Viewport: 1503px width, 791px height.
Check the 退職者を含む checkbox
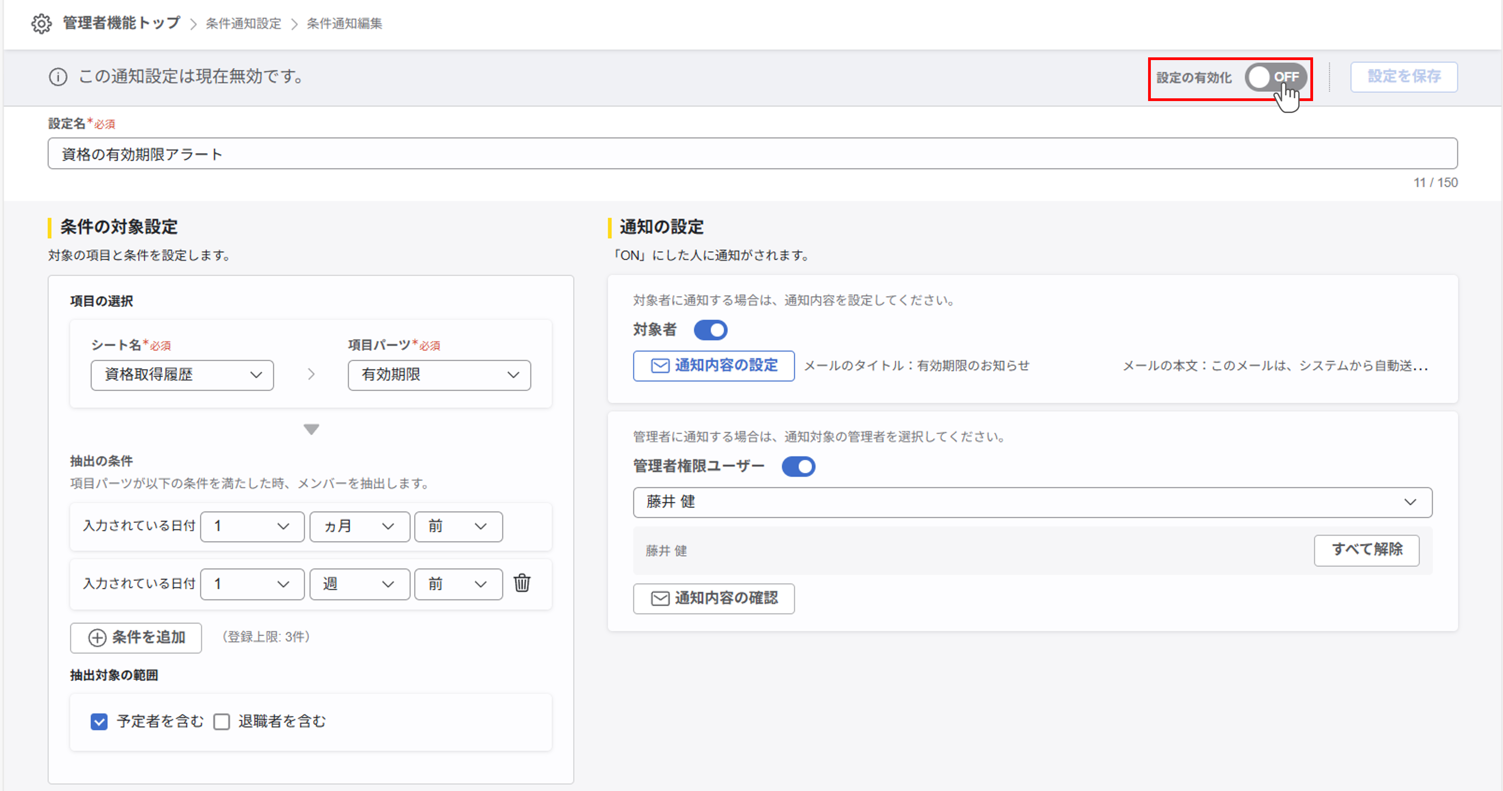click(222, 722)
